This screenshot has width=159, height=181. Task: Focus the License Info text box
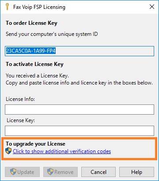pyautogui.click(x=79, y=110)
